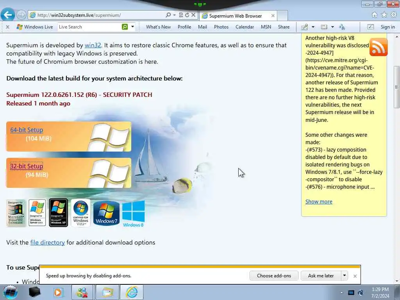
Task: Stop loading with the address bar X
Action: tap(193, 15)
